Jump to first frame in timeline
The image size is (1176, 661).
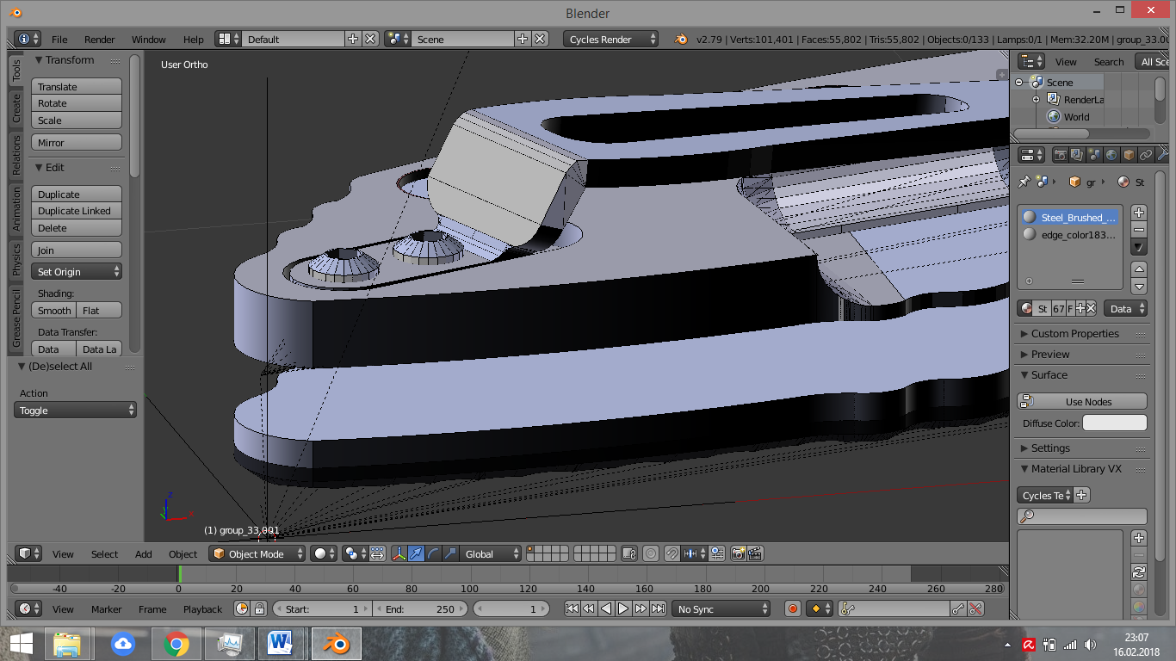pyautogui.click(x=572, y=608)
